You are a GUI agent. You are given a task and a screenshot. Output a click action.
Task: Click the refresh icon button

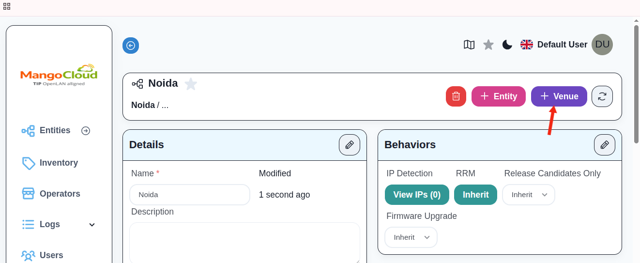[x=602, y=96]
